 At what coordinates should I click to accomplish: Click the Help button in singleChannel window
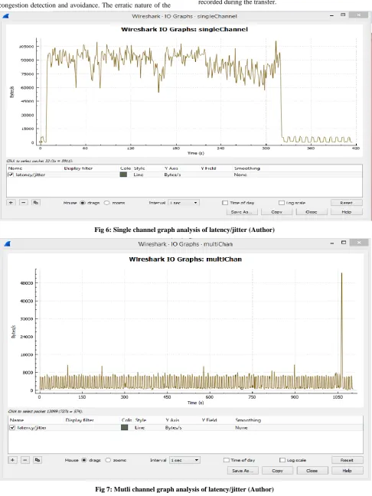pos(347,212)
